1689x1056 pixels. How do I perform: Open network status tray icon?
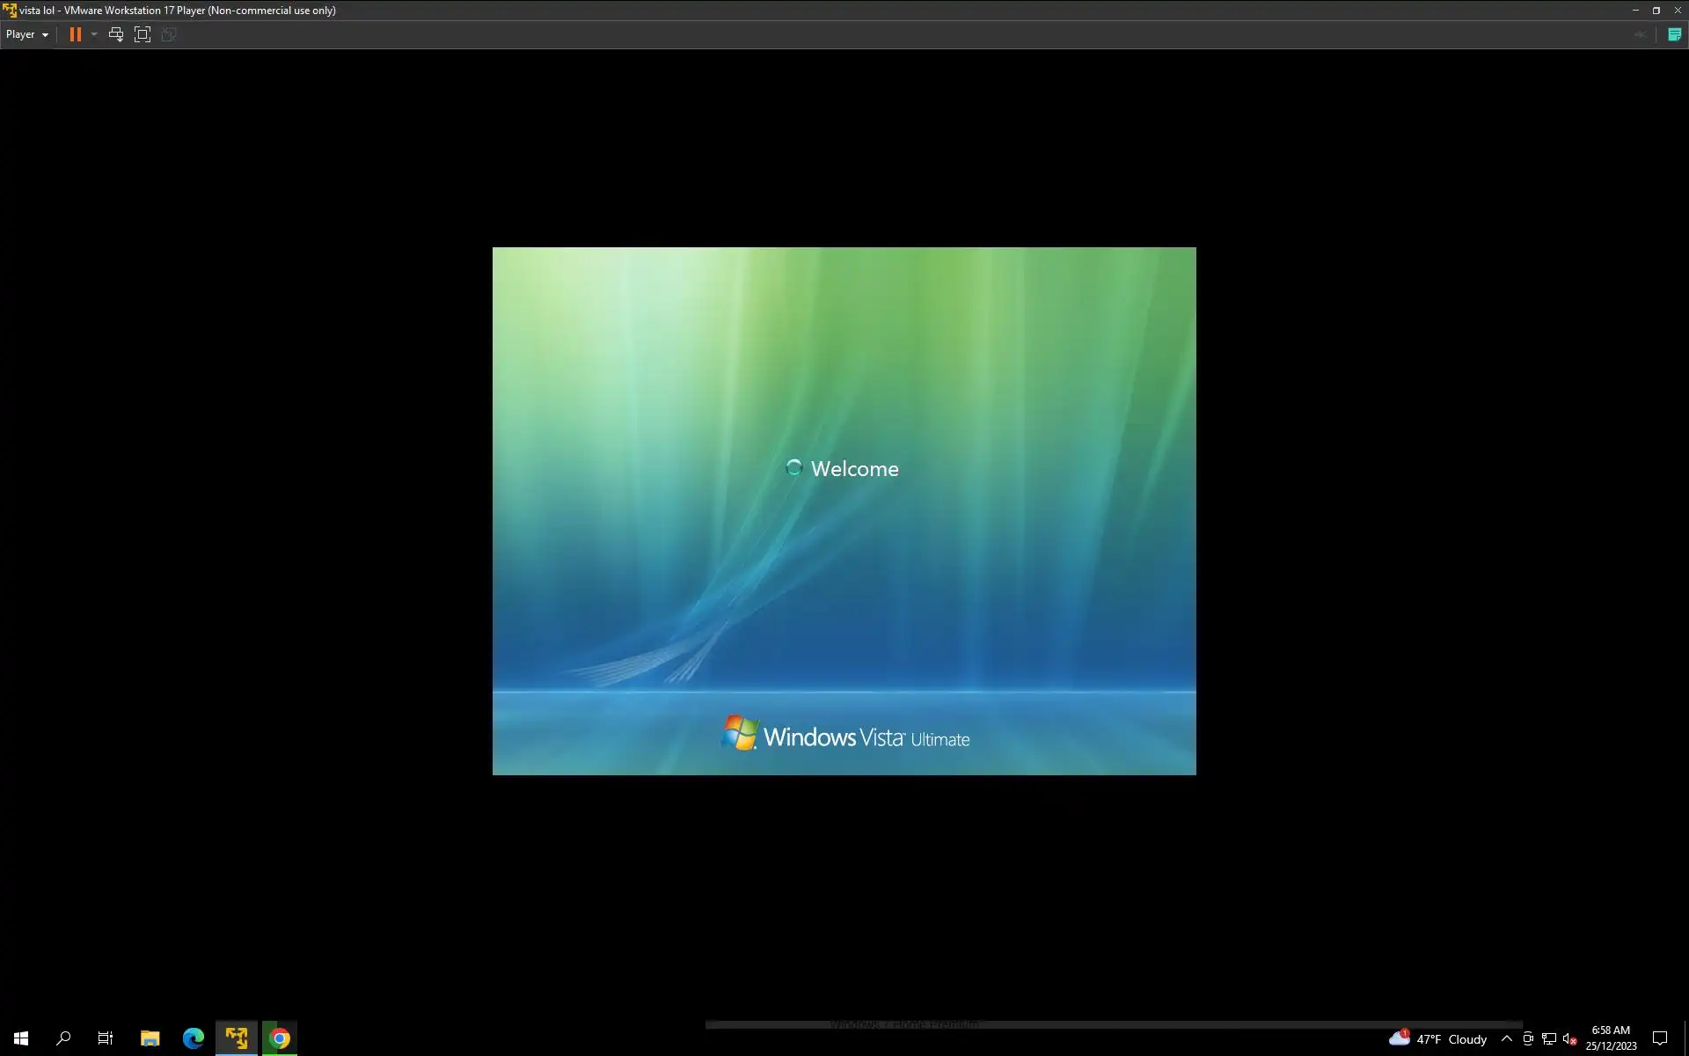(1549, 1038)
